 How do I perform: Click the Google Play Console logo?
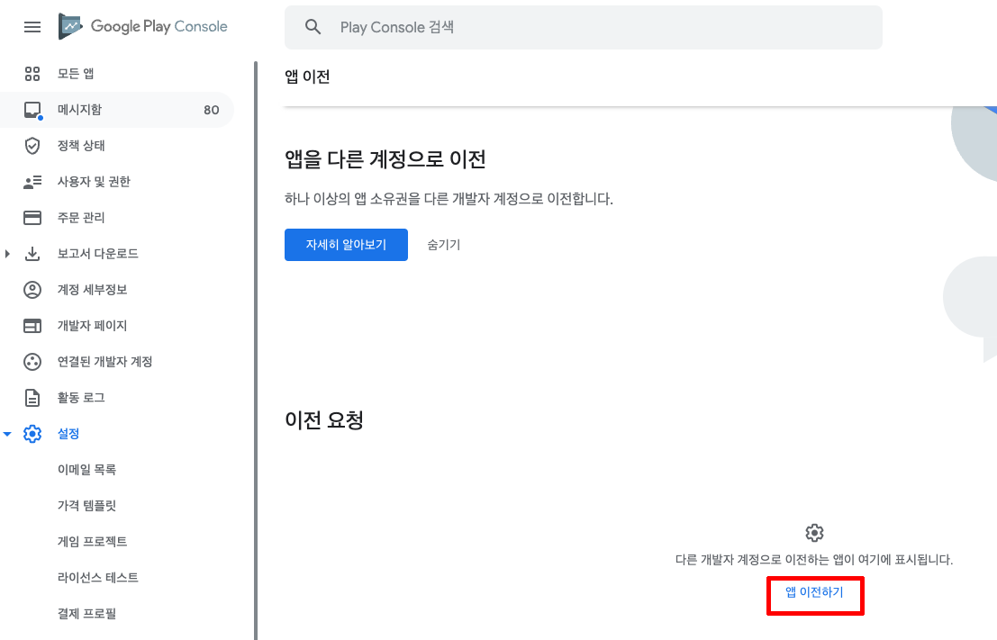pos(143,26)
